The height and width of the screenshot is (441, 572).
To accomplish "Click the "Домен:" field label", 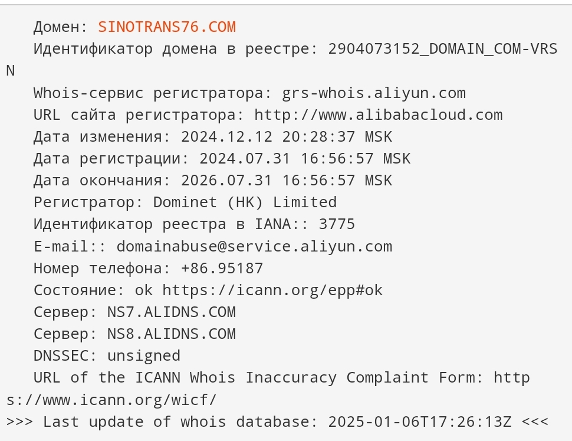I will point(61,27).
